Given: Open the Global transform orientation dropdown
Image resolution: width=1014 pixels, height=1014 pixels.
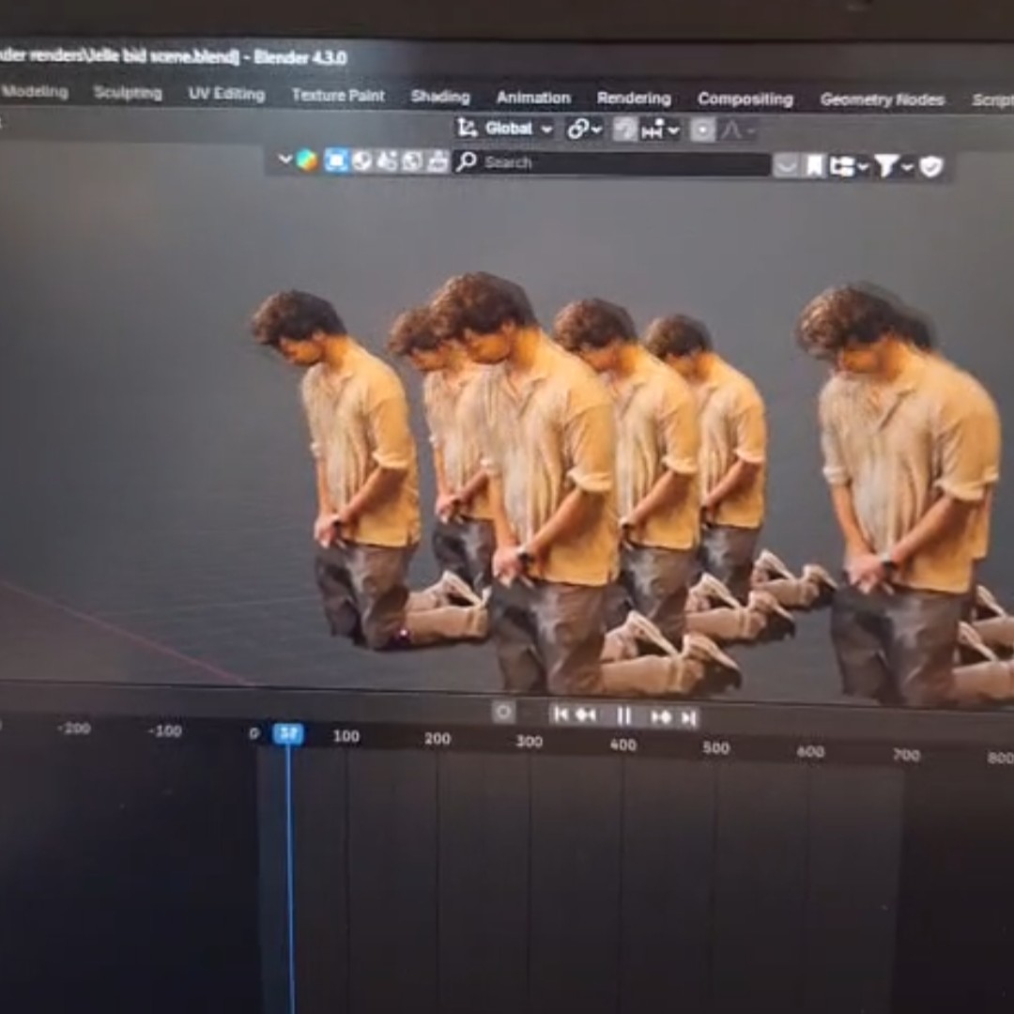Looking at the screenshot, I should pos(505,129).
